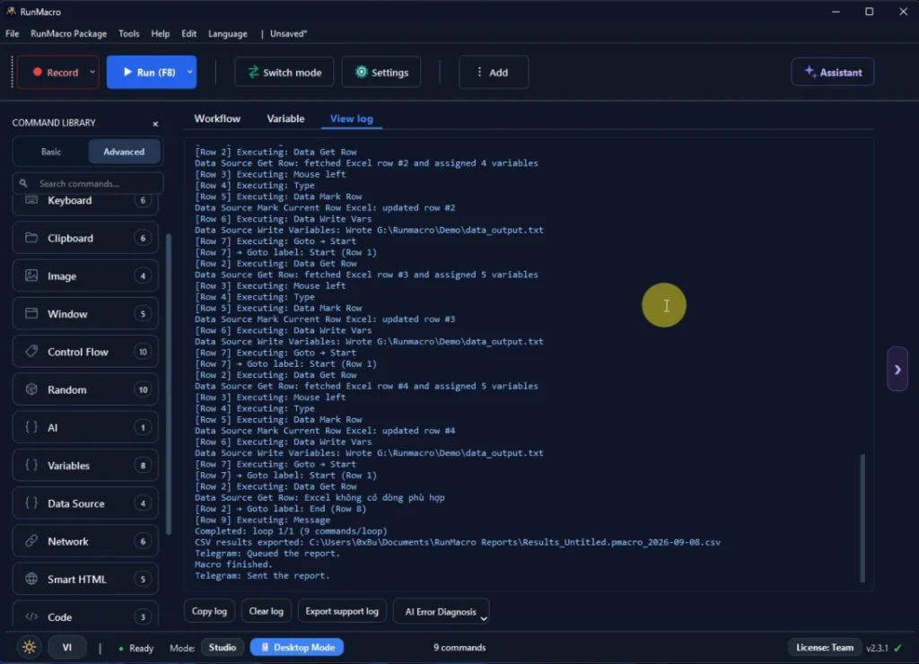Click the RunMacro app logo icon
The image size is (919, 664).
click(x=11, y=11)
